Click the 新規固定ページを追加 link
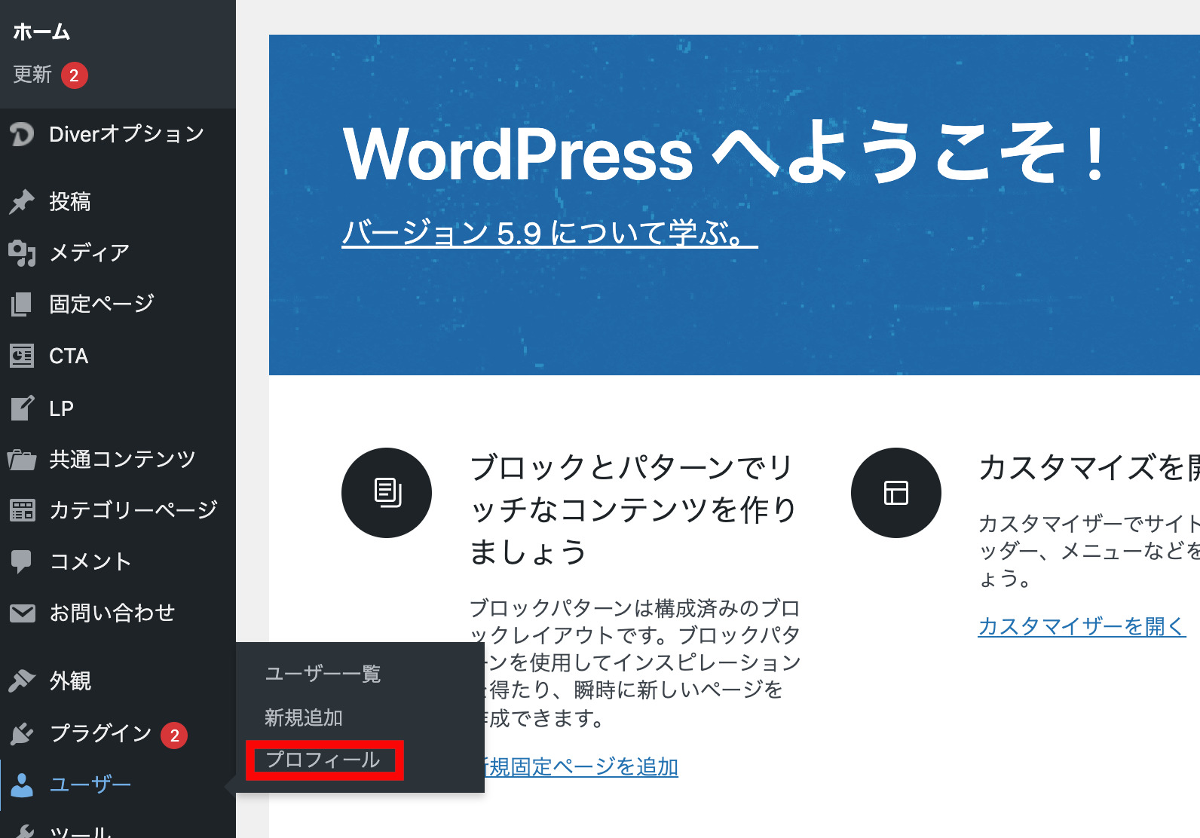1200x838 pixels. pyautogui.click(x=582, y=767)
